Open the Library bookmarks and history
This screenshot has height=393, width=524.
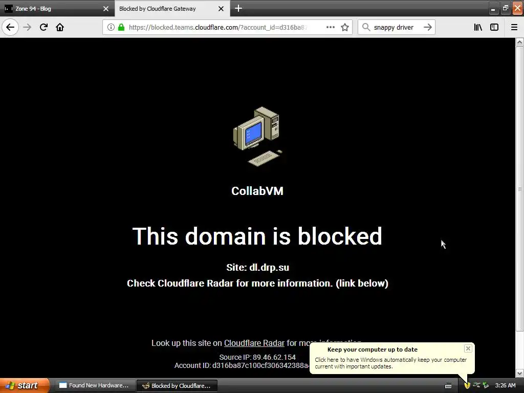coord(478,27)
